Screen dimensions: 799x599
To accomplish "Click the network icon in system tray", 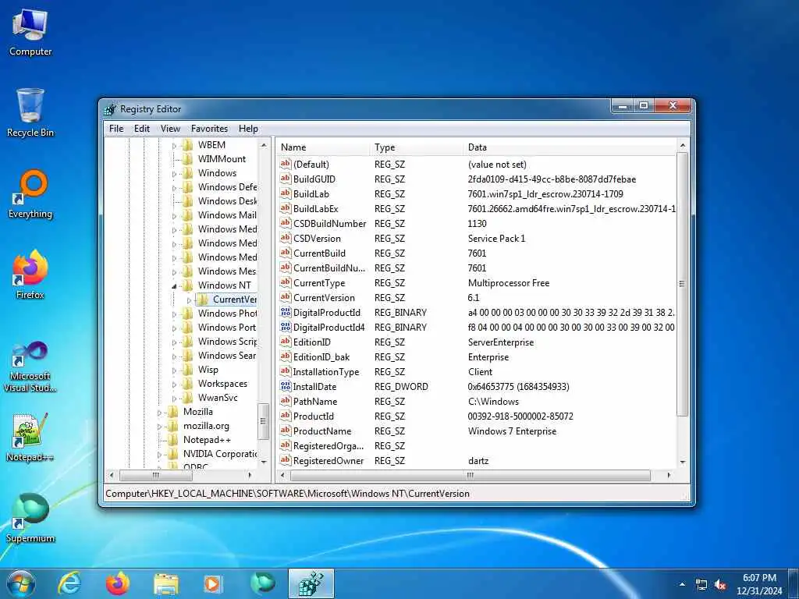I will coord(701,585).
